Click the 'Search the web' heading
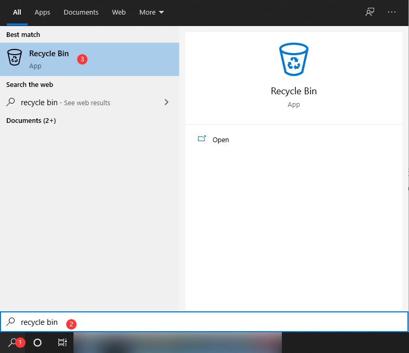The height and width of the screenshot is (353, 409). coord(30,84)
